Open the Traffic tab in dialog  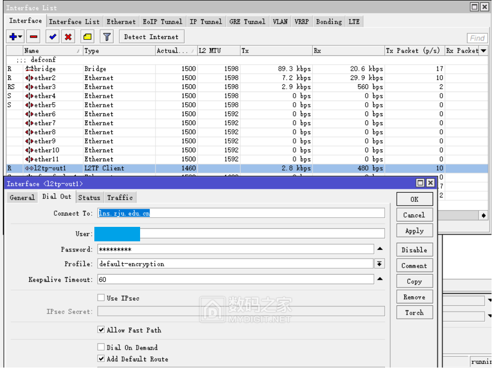[120, 197]
